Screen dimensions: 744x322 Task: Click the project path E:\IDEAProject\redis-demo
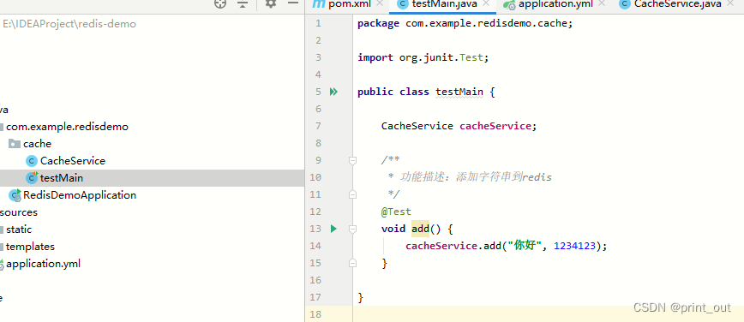click(69, 24)
